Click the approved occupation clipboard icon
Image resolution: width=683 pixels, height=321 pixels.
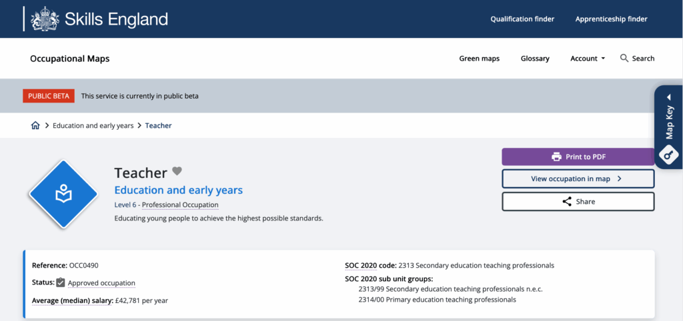click(x=61, y=283)
